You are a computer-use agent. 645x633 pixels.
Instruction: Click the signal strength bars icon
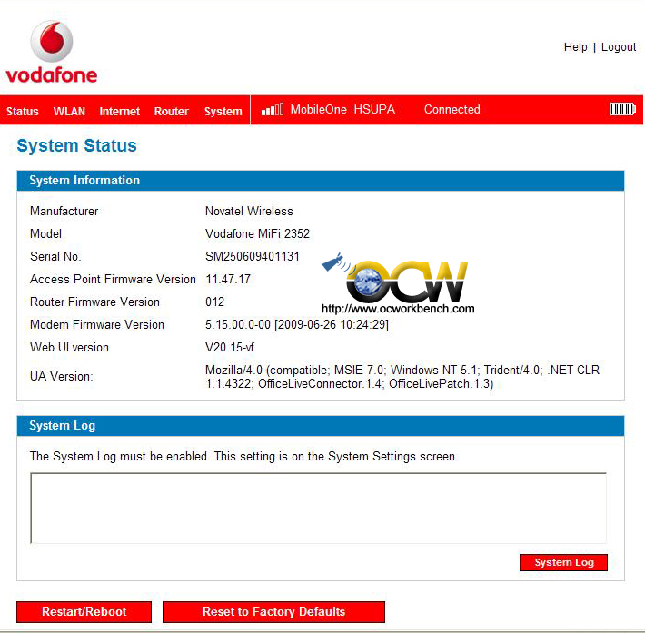[273, 109]
